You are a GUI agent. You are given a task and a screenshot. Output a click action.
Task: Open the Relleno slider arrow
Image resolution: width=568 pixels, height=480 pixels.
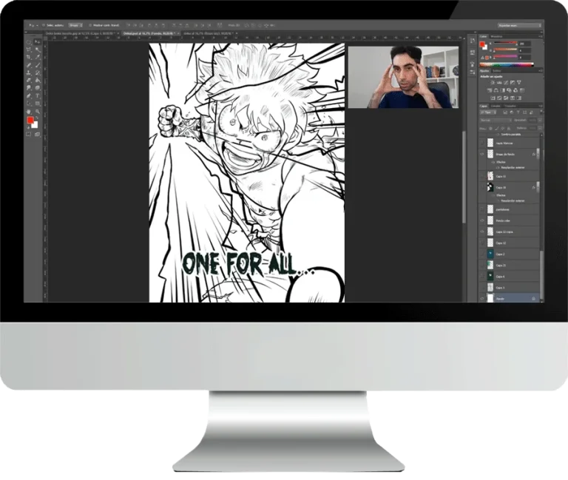540,128
